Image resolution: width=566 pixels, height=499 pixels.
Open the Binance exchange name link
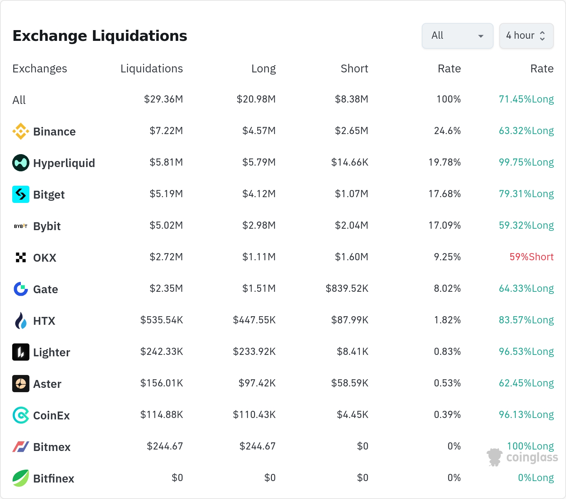[x=54, y=132]
